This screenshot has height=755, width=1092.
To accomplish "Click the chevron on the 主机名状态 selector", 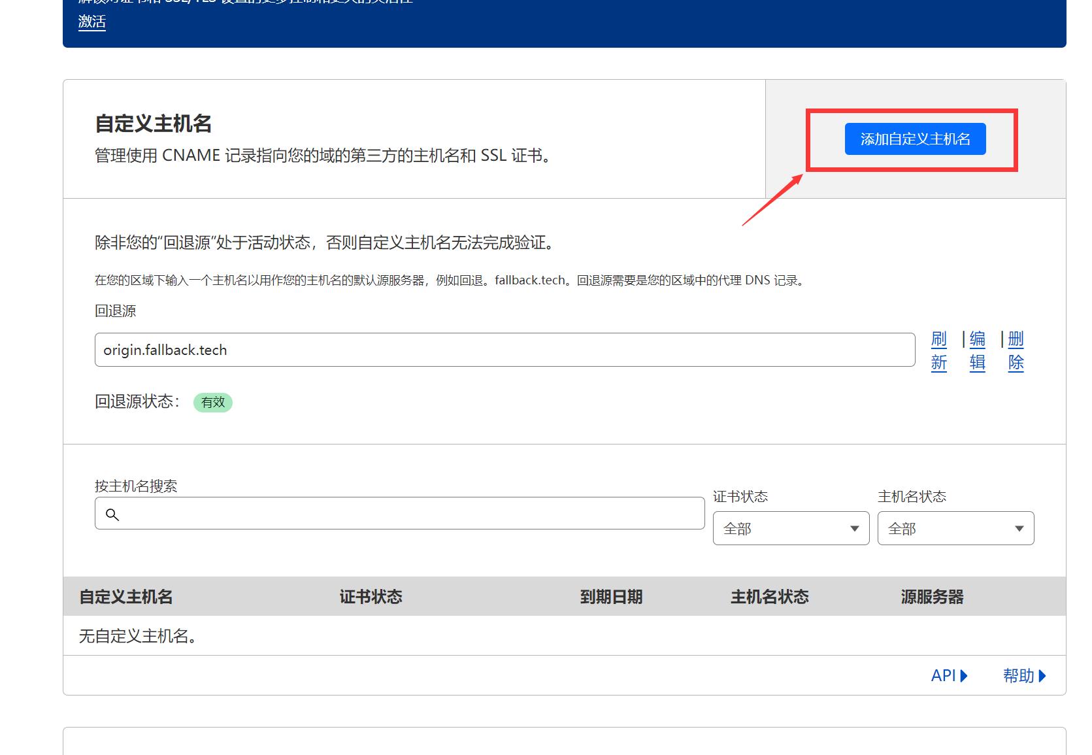I will point(1019,528).
